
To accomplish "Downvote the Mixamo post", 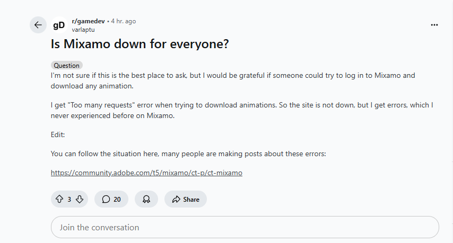I will point(80,199).
